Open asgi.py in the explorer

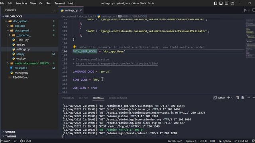click(20, 44)
